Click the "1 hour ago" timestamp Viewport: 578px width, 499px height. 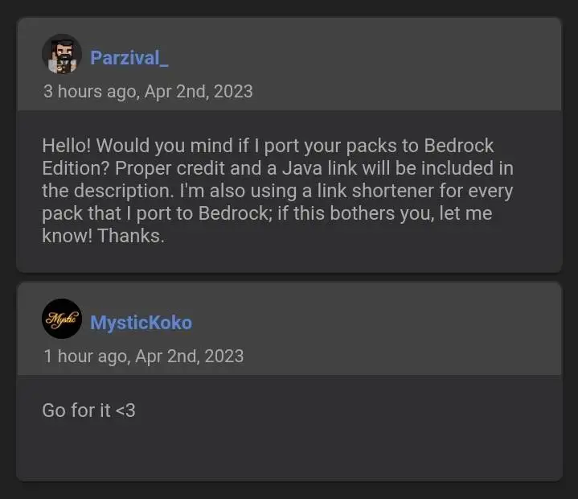pos(84,356)
